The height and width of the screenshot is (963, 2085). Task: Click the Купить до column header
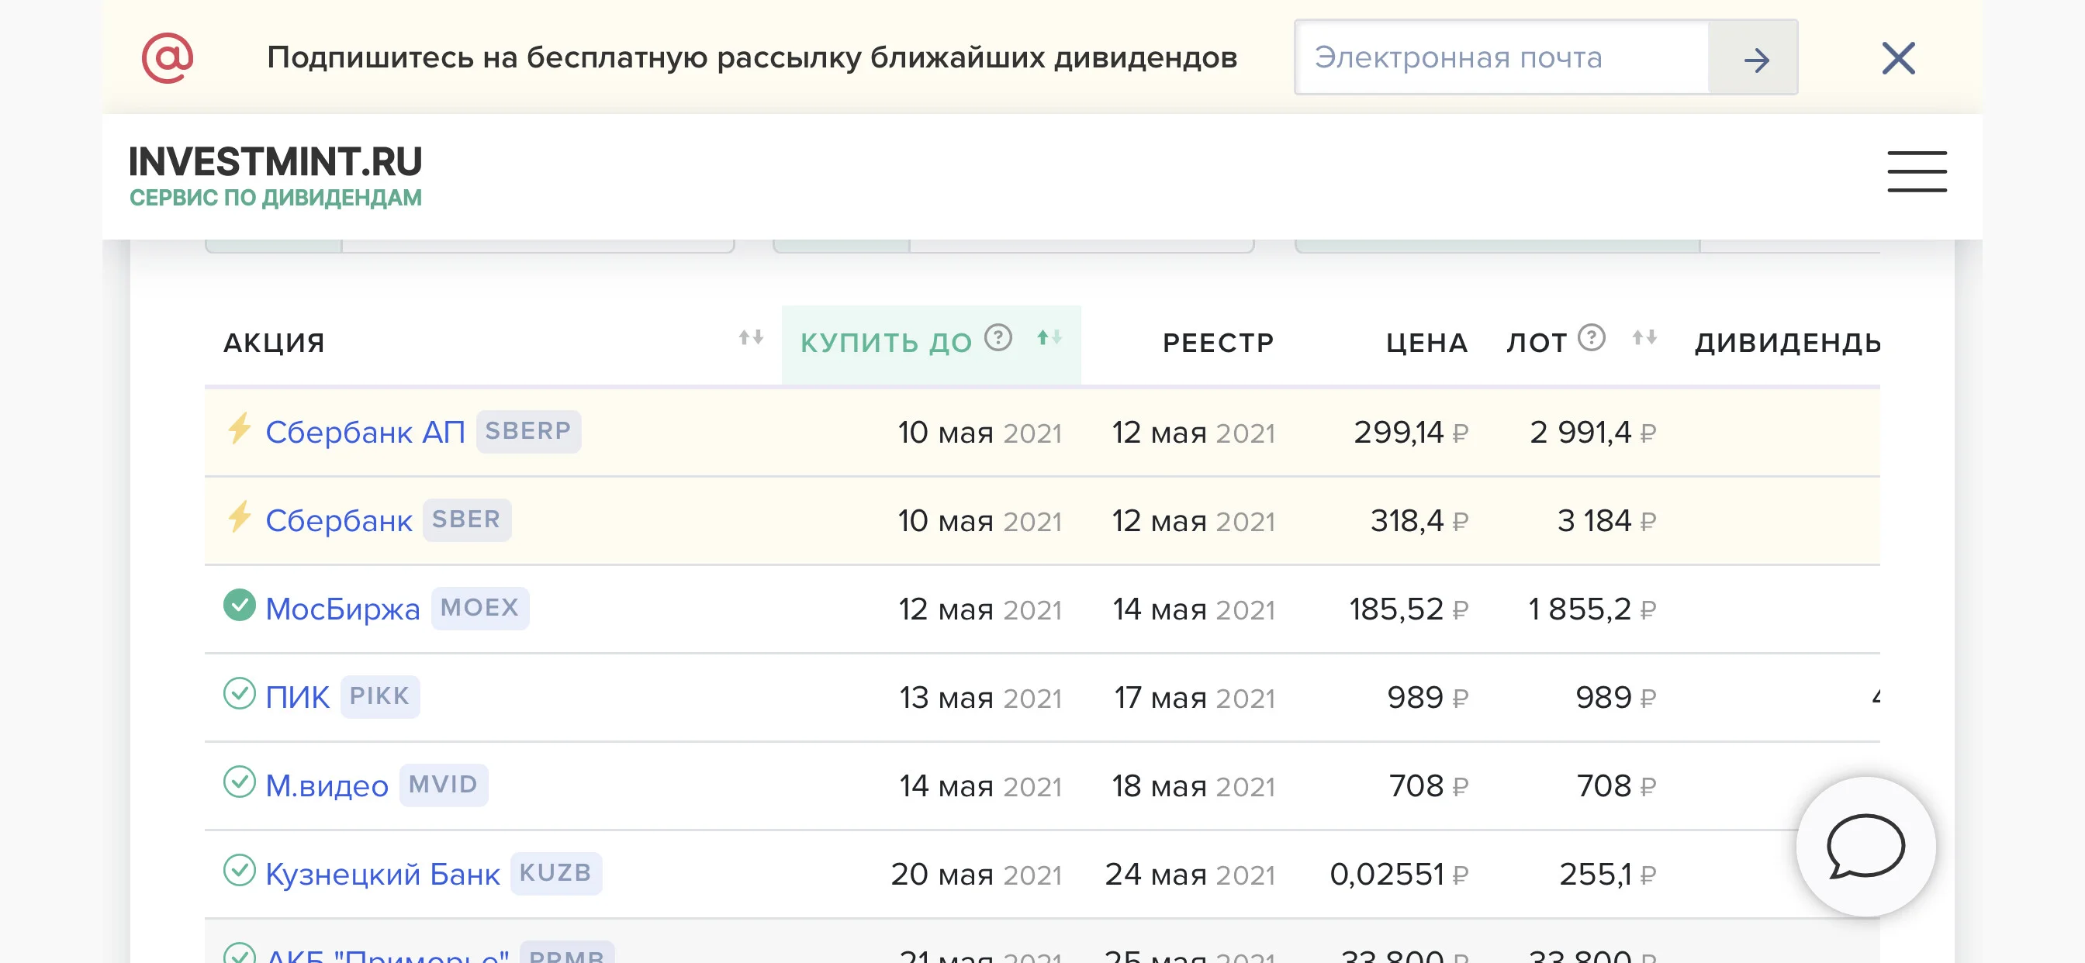pyautogui.click(x=886, y=343)
